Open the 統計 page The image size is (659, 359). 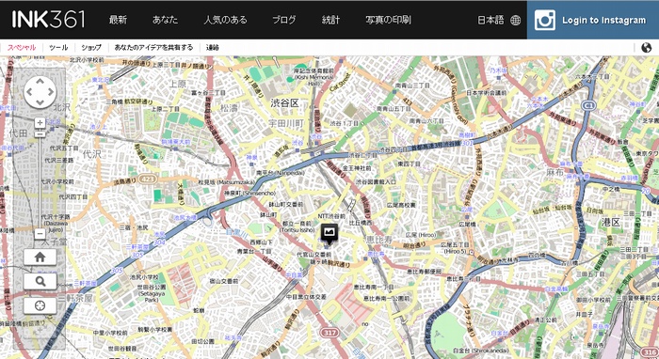point(330,20)
